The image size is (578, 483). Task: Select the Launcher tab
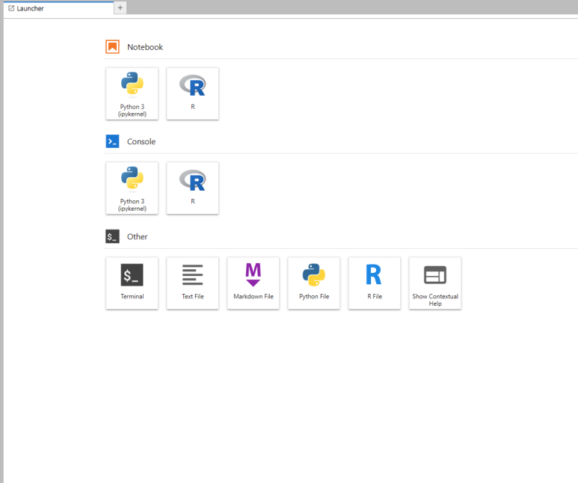tap(58, 8)
